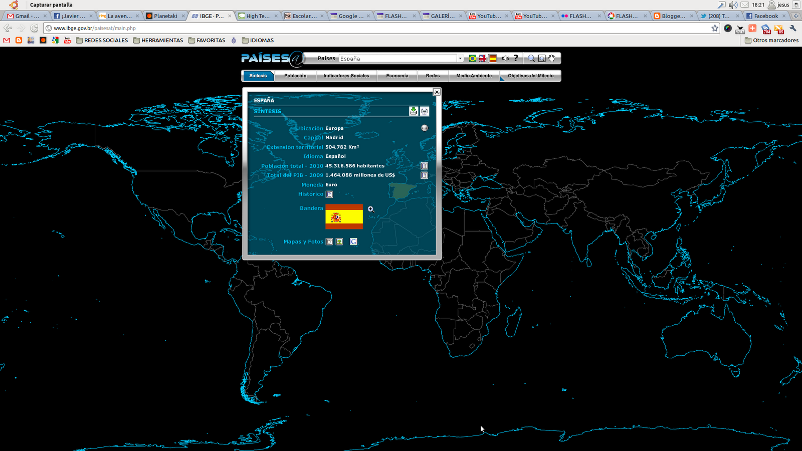Select the Spanish flag language icon

point(493,58)
